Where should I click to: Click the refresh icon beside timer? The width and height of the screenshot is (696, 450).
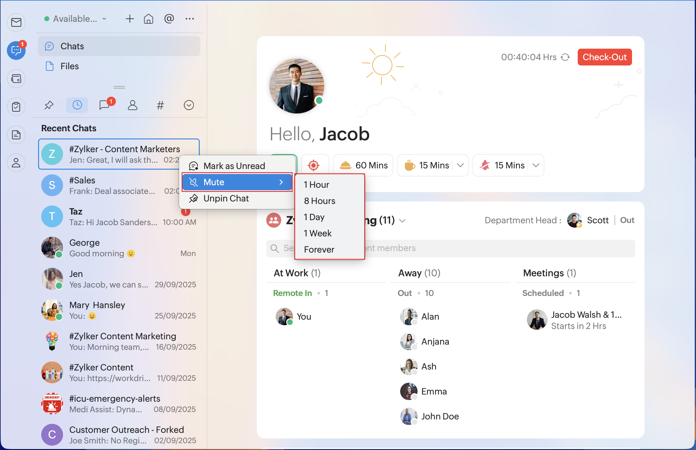point(565,57)
